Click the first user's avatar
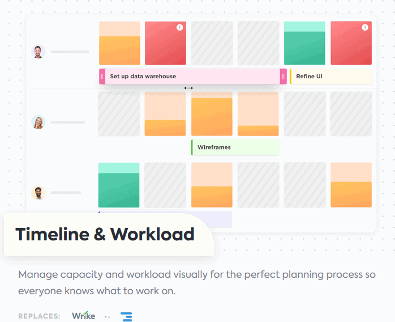The width and height of the screenshot is (395, 322). pos(38,52)
